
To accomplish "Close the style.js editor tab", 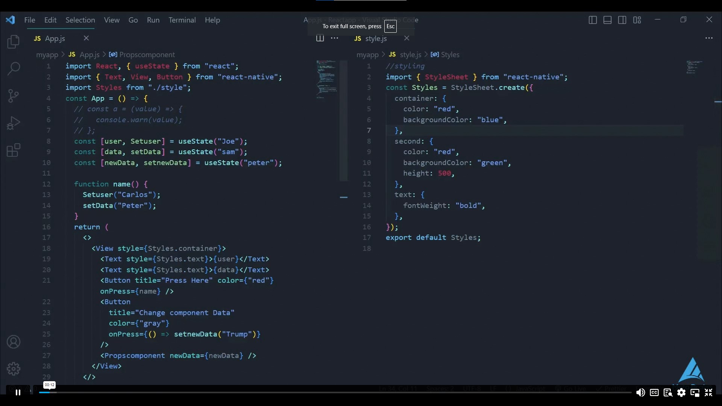I will tap(406, 38).
